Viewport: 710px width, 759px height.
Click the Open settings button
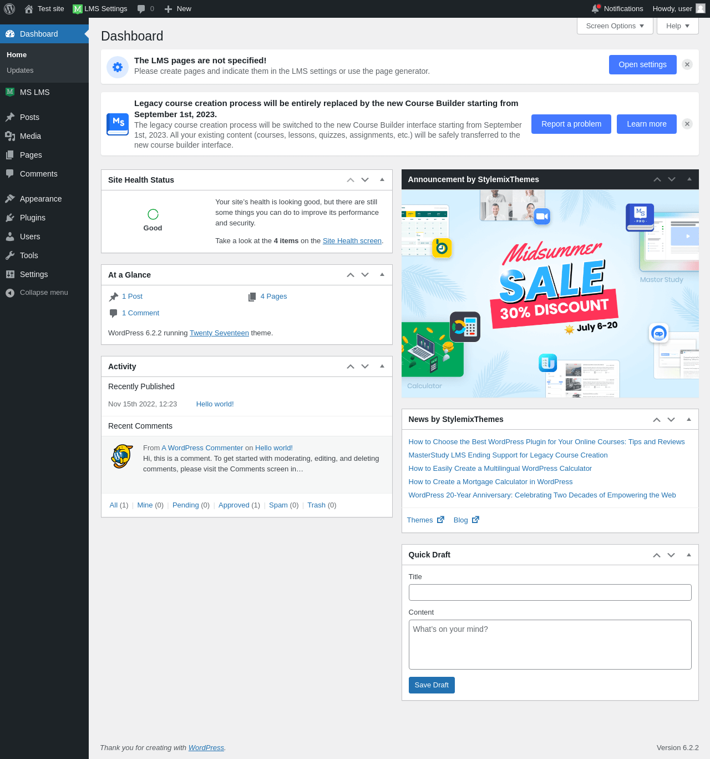tap(643, 64)
